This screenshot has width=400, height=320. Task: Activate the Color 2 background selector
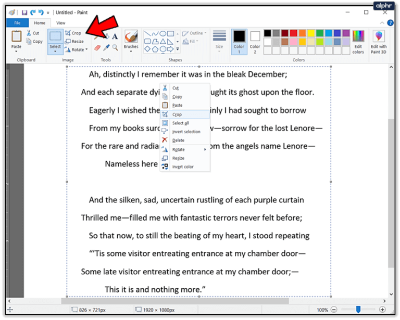pos(255,42)
